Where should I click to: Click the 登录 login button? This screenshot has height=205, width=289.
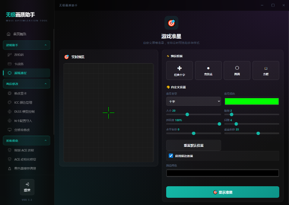click(27, 187)
